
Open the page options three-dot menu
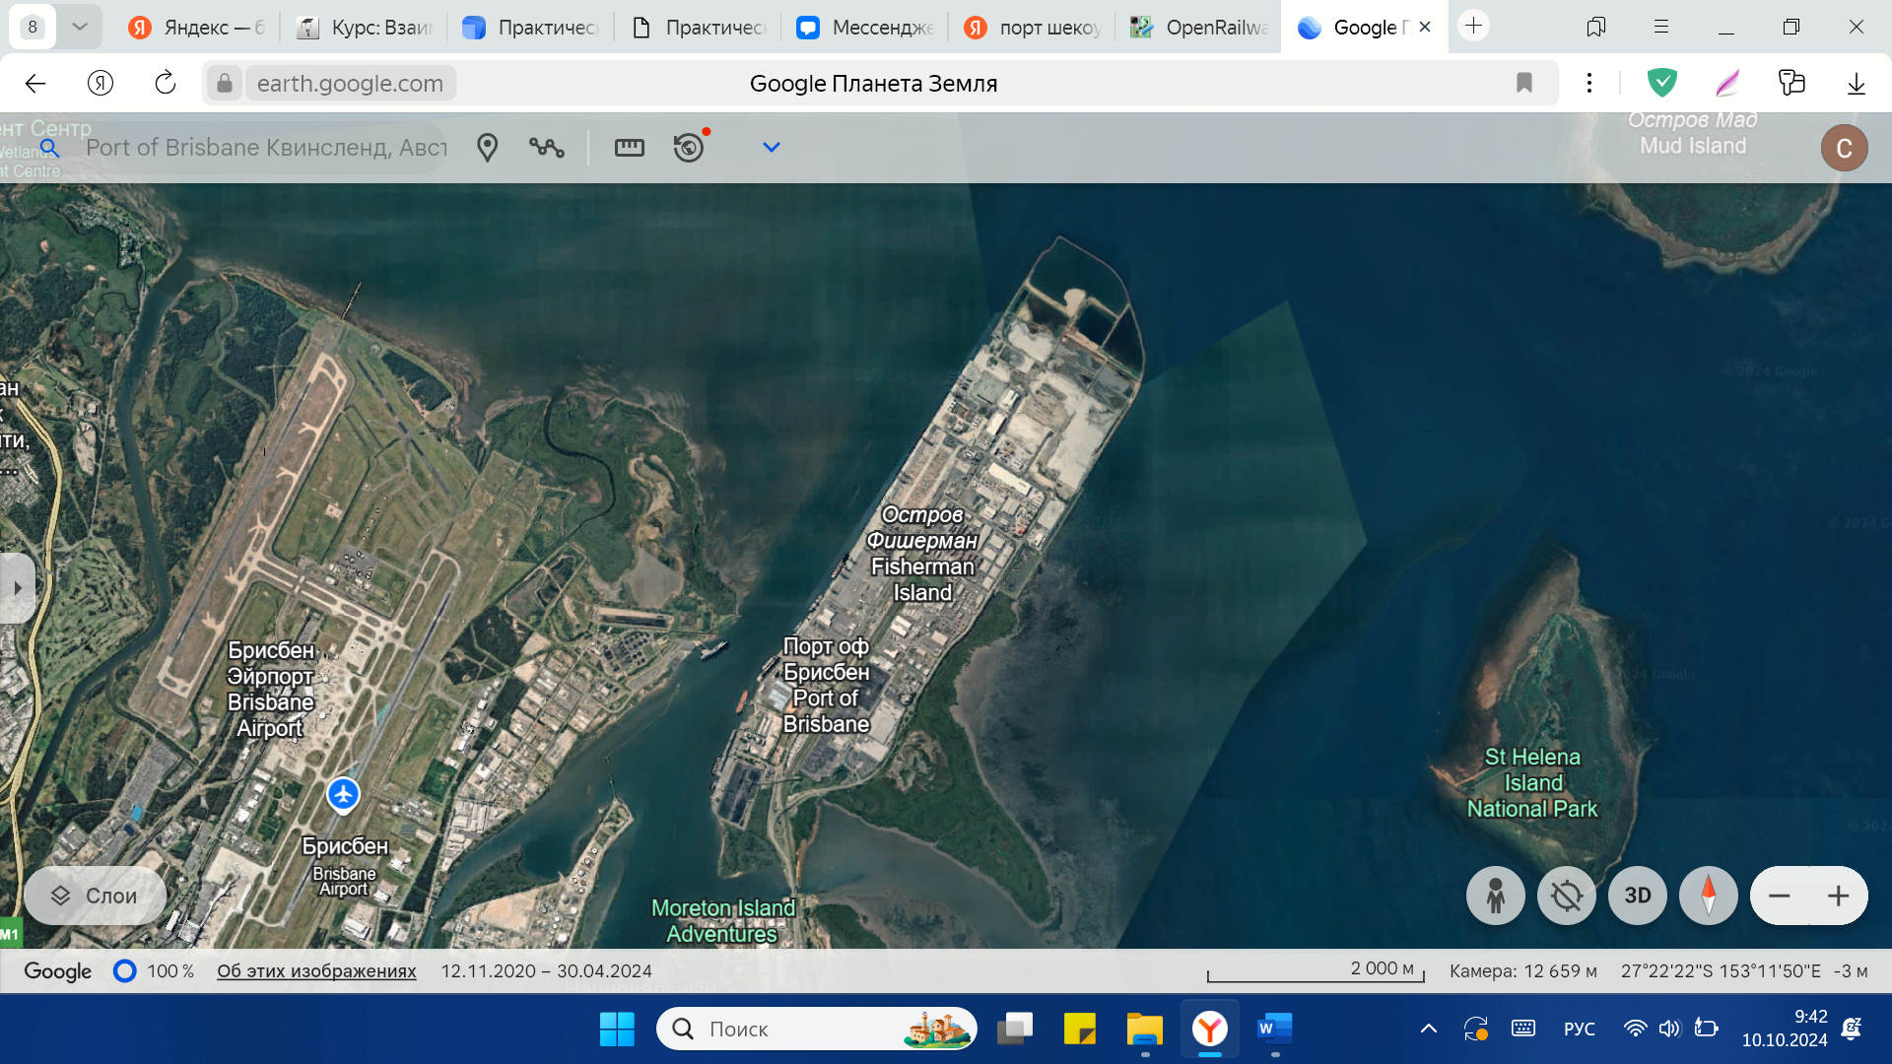pos(1589,84)
